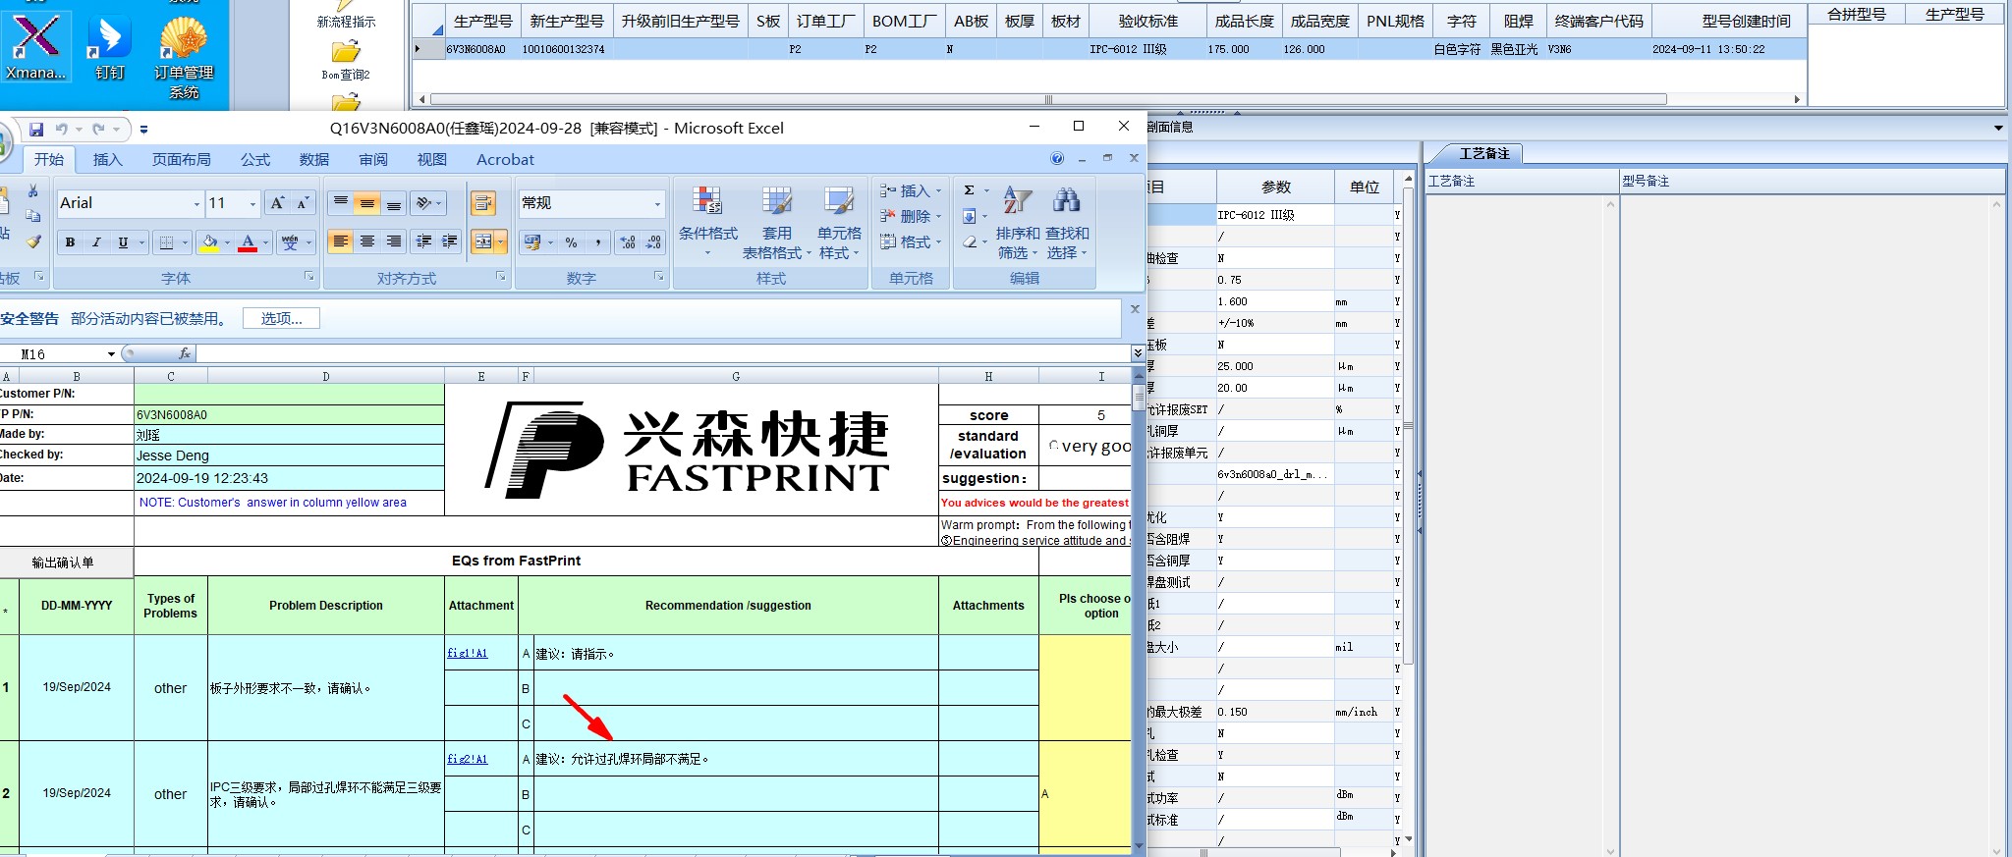The height and width of the screenshot is (857, 2012).
Task: Expand the formula bar with double chevron
Action: tap(1138, 352)
